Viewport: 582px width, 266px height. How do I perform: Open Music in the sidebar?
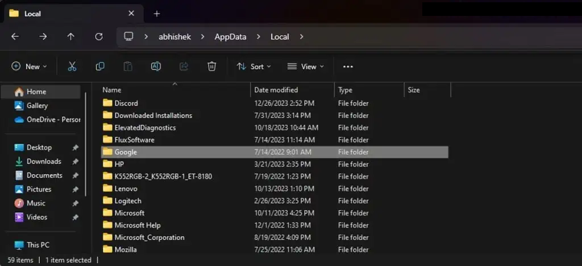pyautogui.click(x=36, y=204)
